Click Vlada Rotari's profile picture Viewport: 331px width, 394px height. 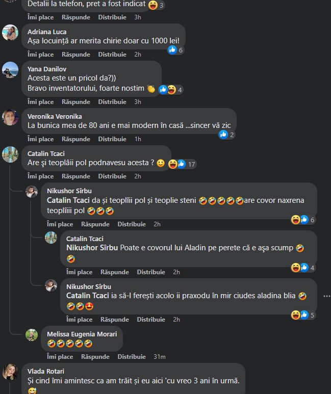[x=10, y=372]
